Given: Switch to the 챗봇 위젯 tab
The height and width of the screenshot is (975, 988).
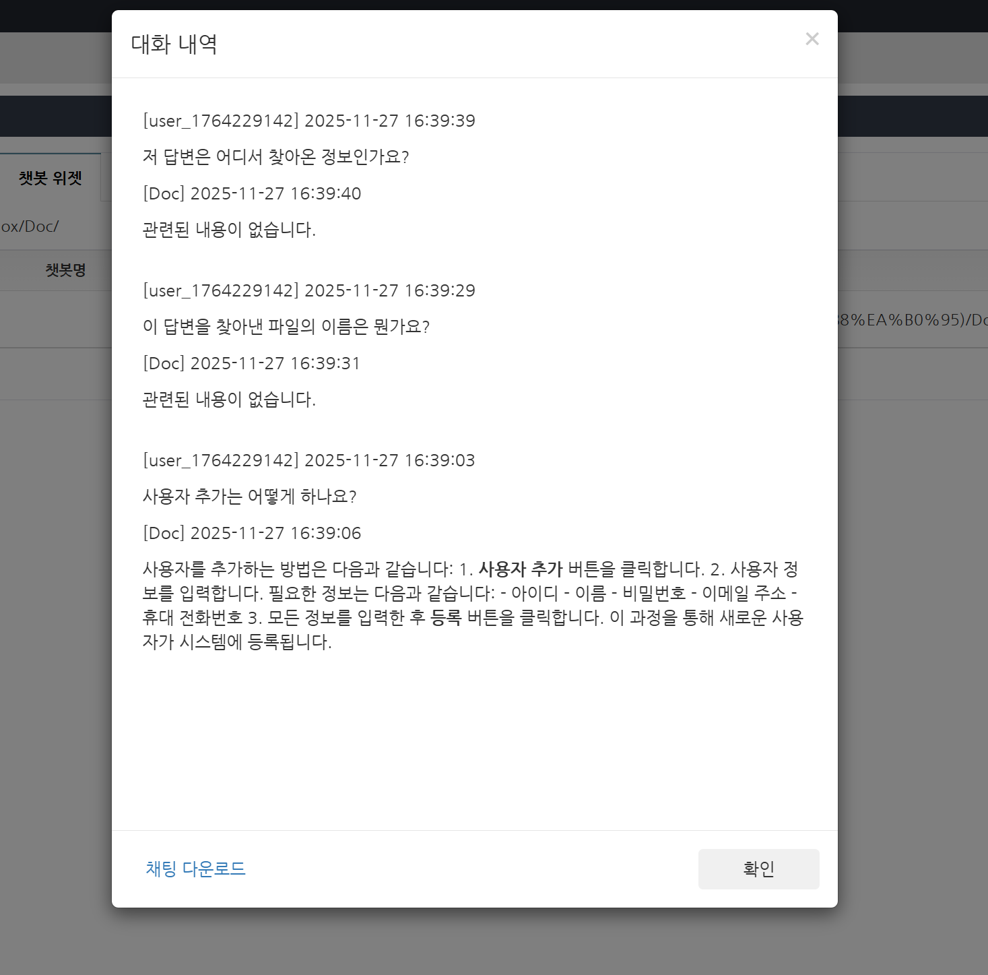Looking at the screenshot, I should tap(51, 178).
